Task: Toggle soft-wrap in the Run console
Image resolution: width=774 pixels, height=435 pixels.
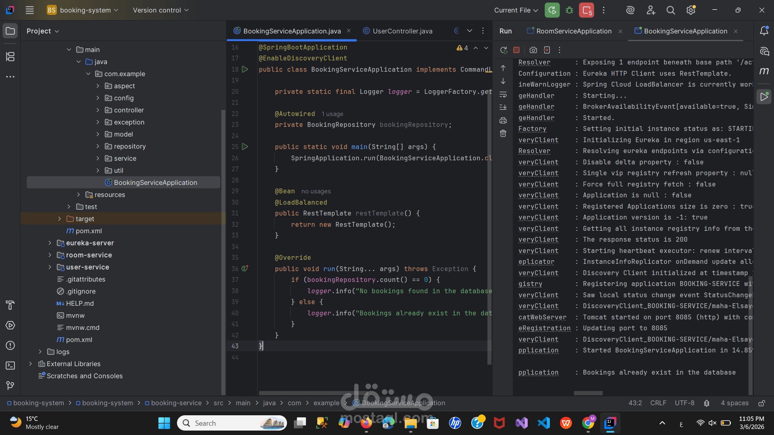Action: click(503, 95)
